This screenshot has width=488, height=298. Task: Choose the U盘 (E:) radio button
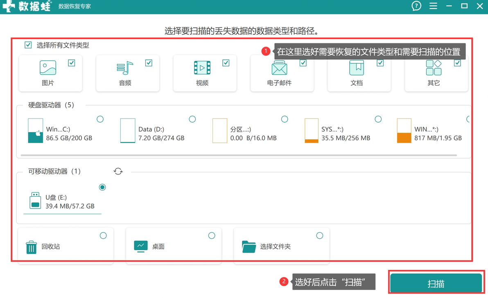tap(102, 187)
